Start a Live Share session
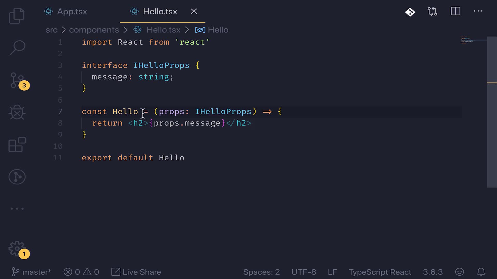 tap(136, 272)
